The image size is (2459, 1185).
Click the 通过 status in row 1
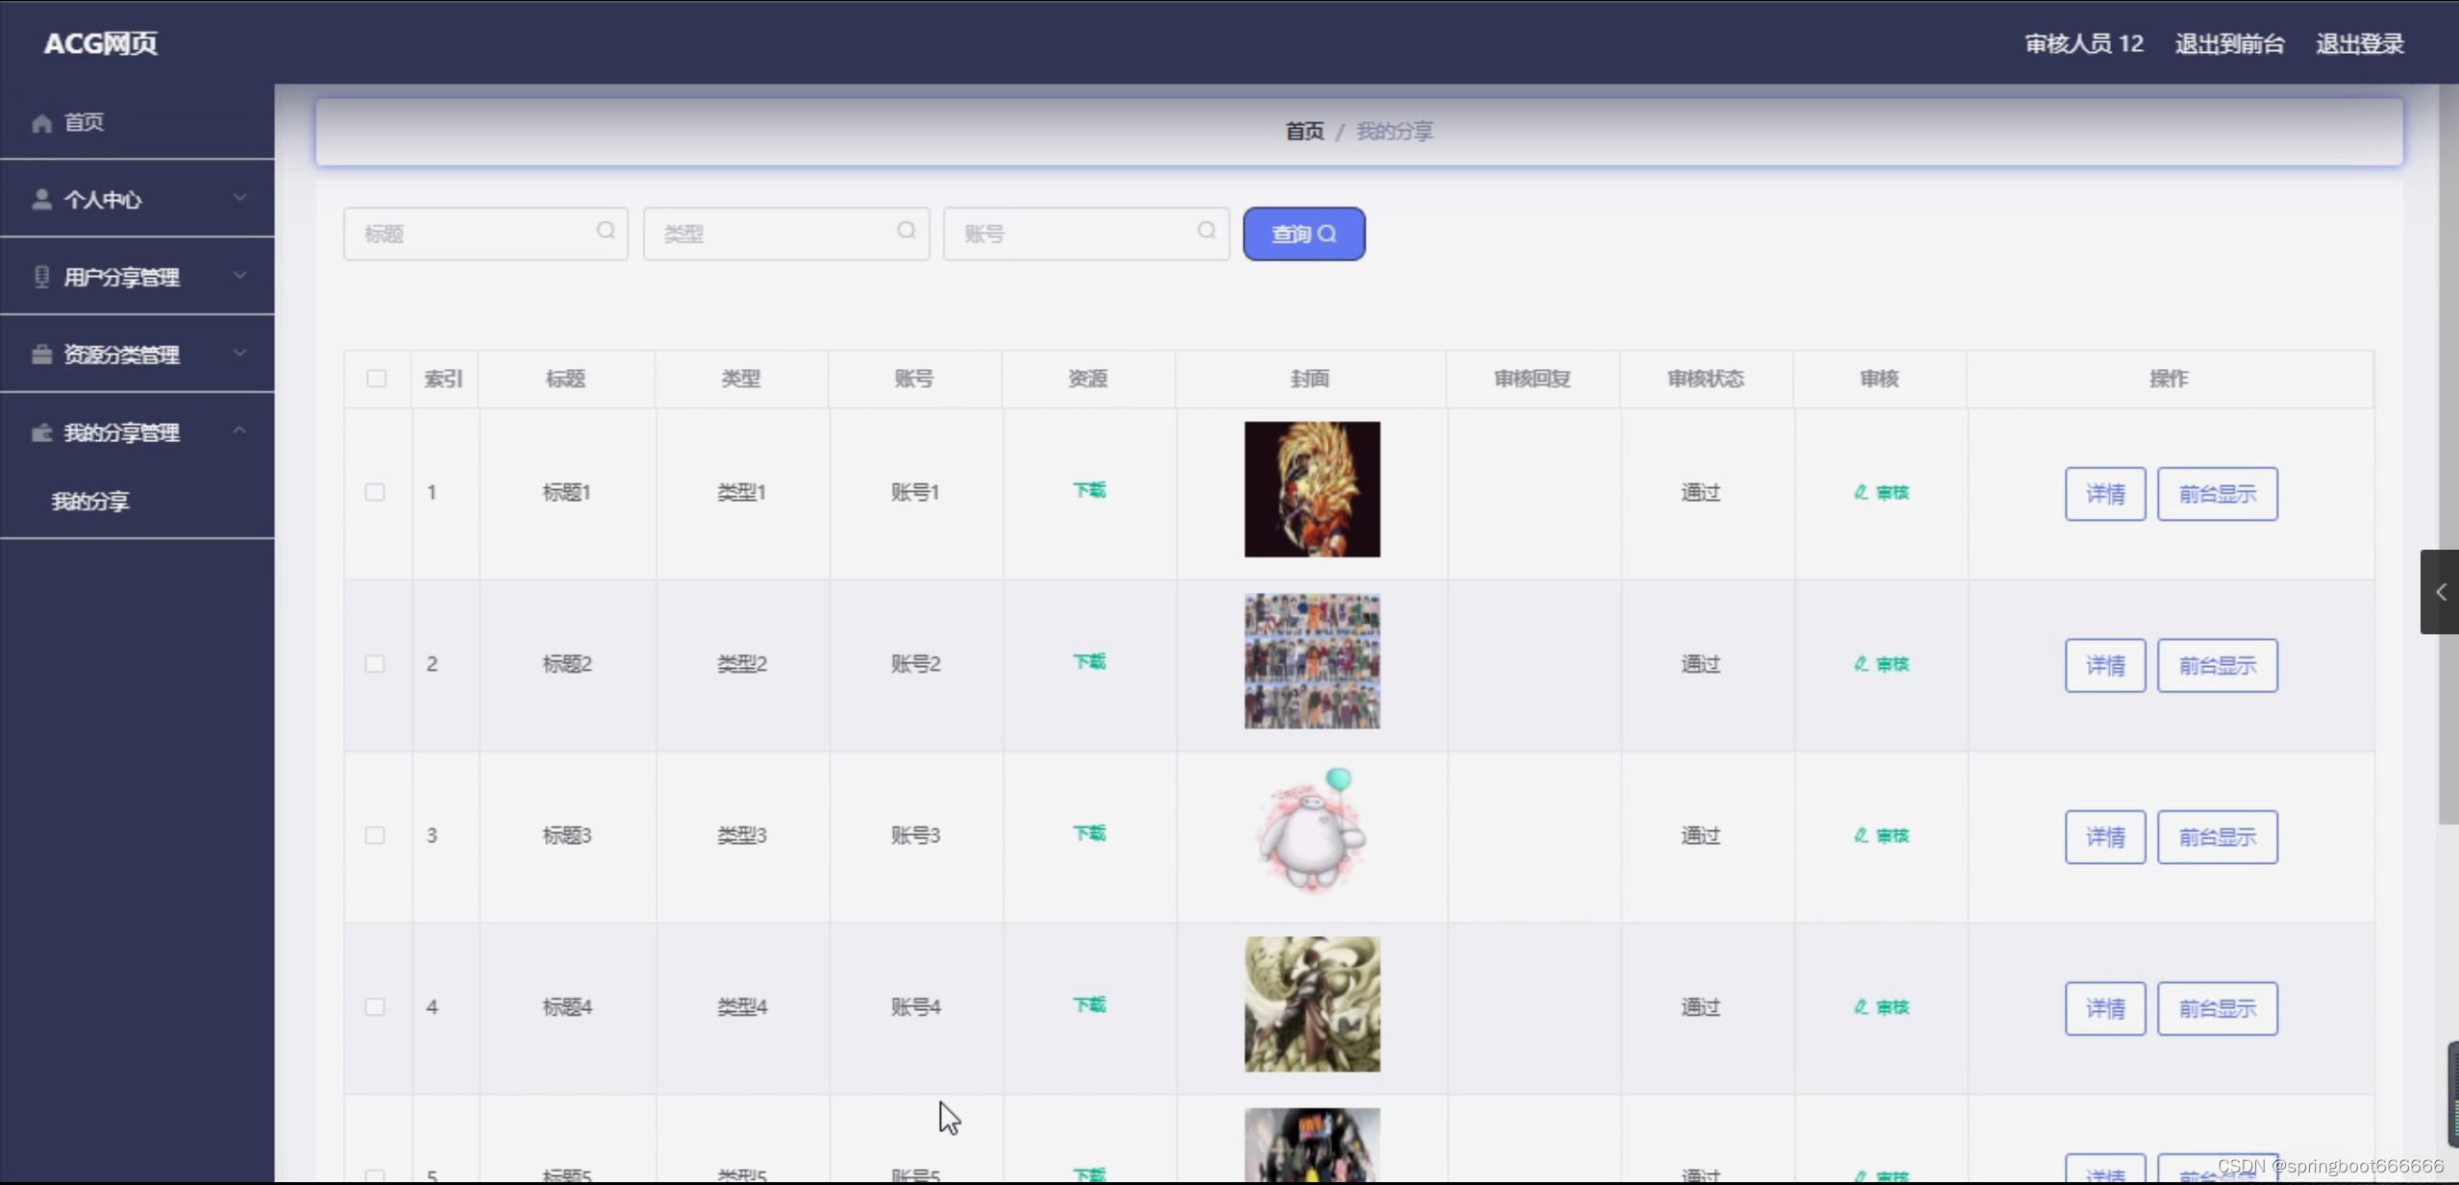point(1700,492)
